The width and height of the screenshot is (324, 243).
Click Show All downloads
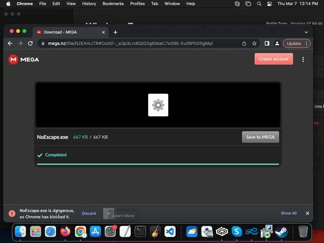click(x=289, y=213)
